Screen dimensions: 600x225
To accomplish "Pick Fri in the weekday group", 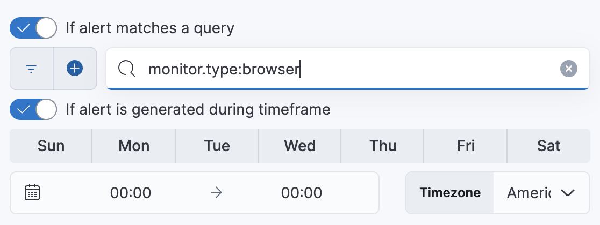I will coord(466,146).
